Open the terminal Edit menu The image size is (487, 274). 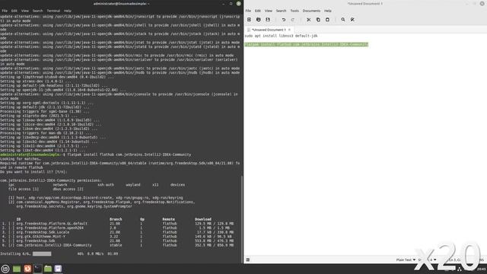tap(14, 11)
